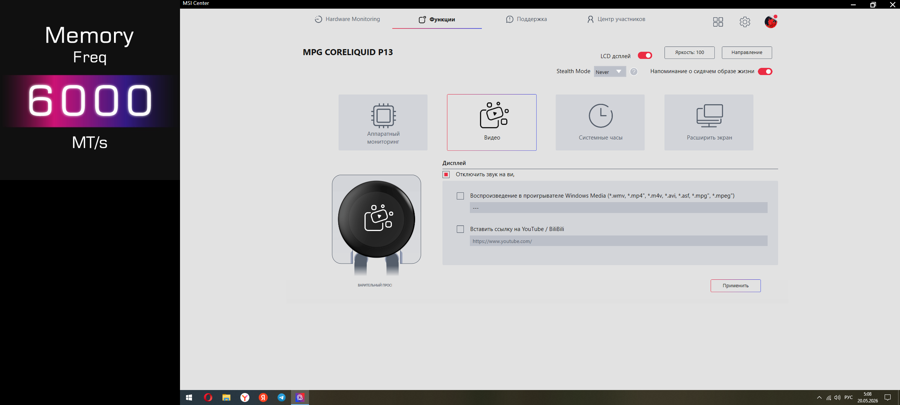Viewport: 900px width, 405px height.
Task: Switch the РУС input language indicator
Action: [849, 397]
